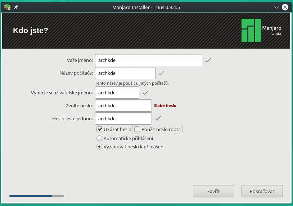
Task: Click the Zvolte heslo label
Action: (x=79, y=106)
